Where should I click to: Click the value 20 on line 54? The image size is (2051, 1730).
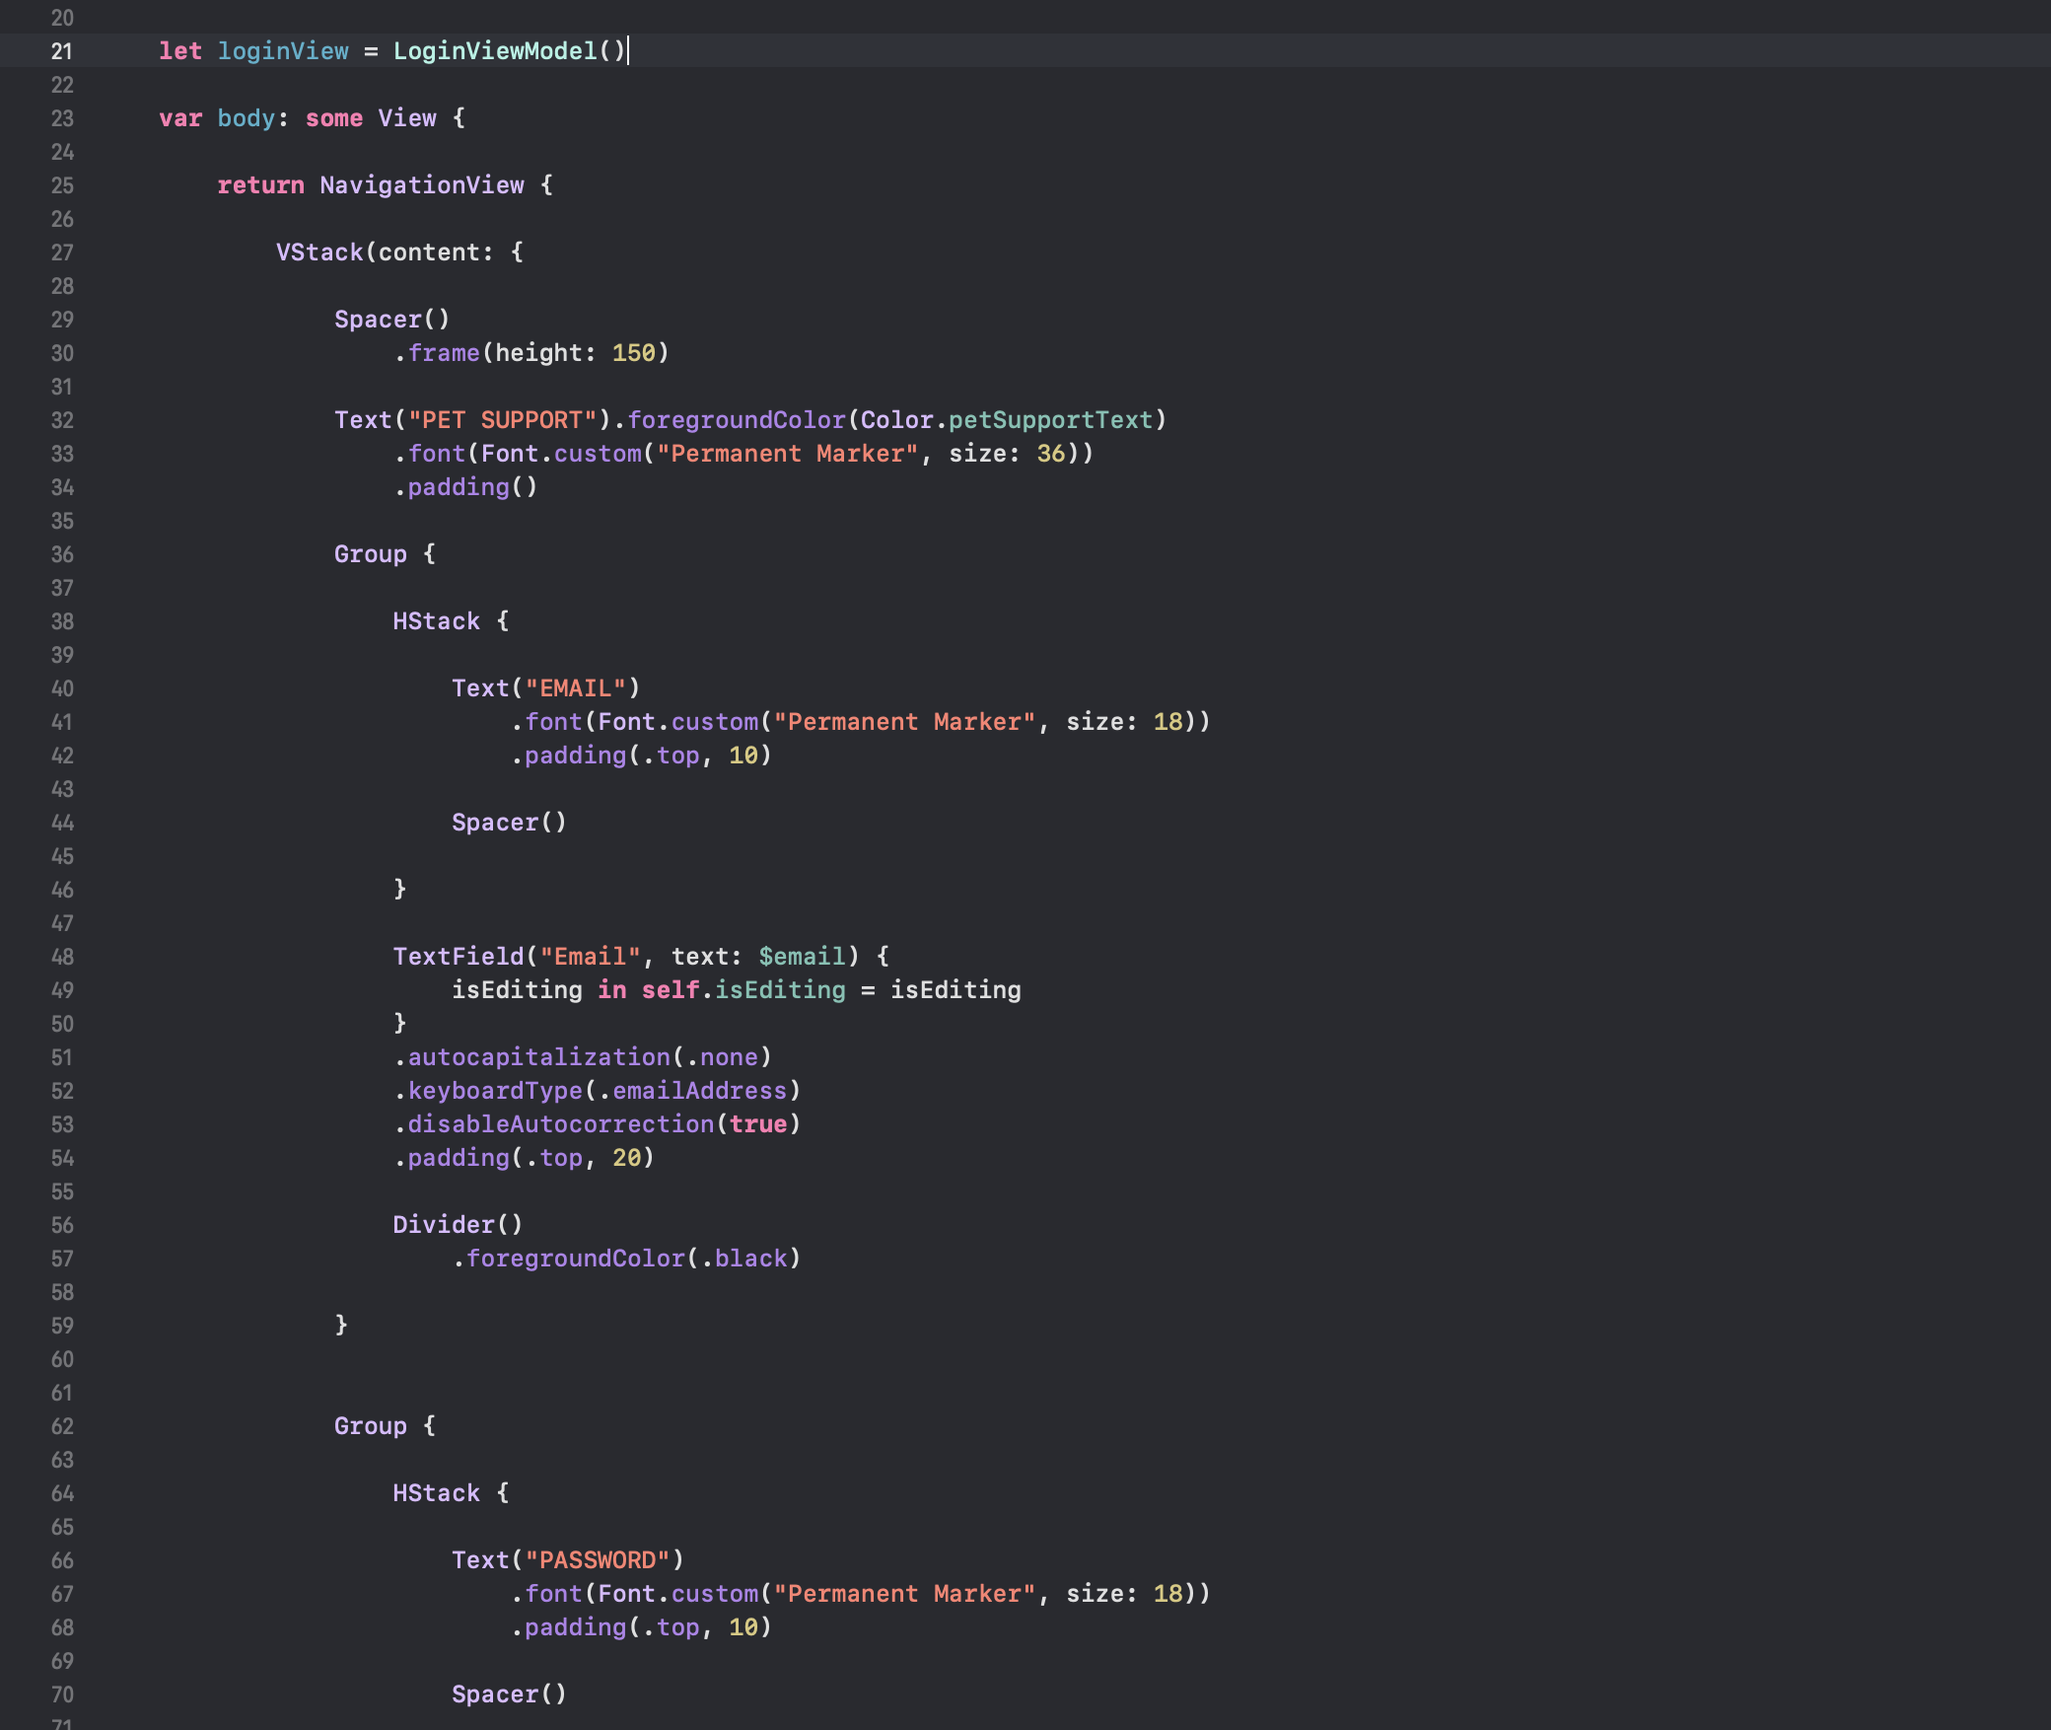(x=627, y=1158)
